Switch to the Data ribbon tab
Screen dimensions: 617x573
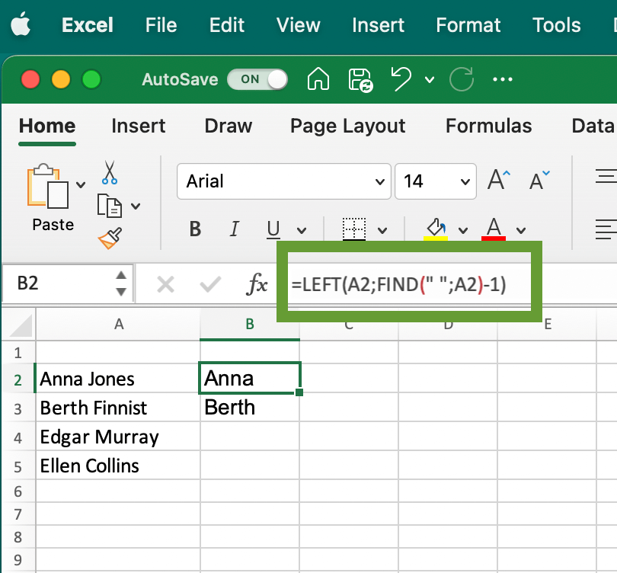[x=593, y=126]
